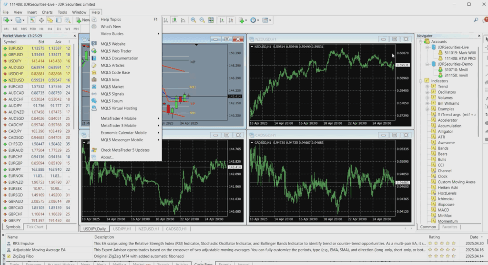
Task: Switch to the NZDUSD,H1 chart tab
Action: [x=149, y=229]
